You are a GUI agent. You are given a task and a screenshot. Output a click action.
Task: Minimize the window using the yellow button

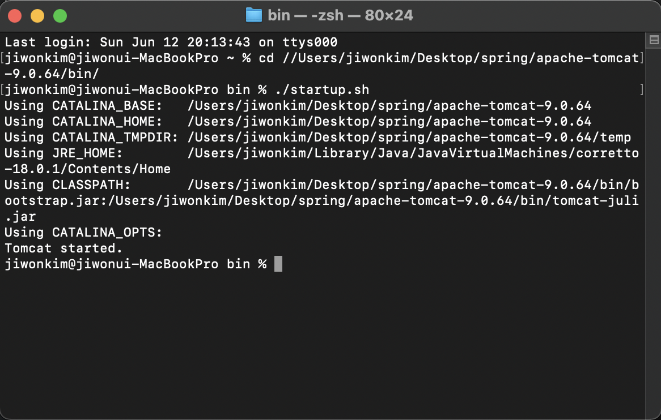(x=37, y=16)
